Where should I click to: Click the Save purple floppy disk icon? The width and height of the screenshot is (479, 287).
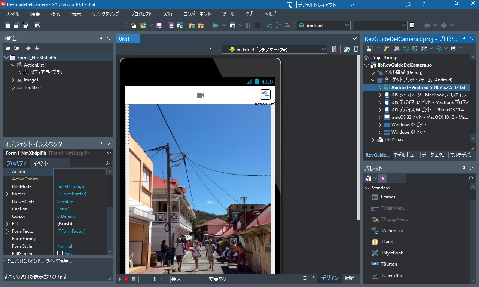[159, 25]
